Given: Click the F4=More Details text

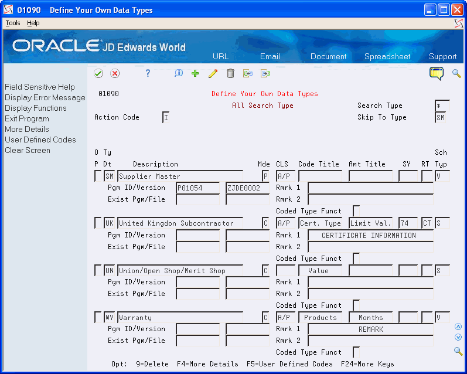Looking at the screenshot, I should coord(207,364).
